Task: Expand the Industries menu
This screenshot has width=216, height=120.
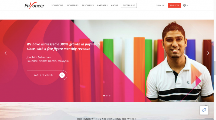Action: click(72, 5)
